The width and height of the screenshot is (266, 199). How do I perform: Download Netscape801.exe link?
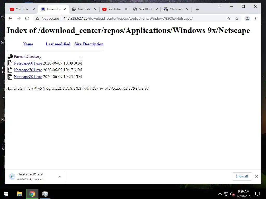(x=28, y=77)
